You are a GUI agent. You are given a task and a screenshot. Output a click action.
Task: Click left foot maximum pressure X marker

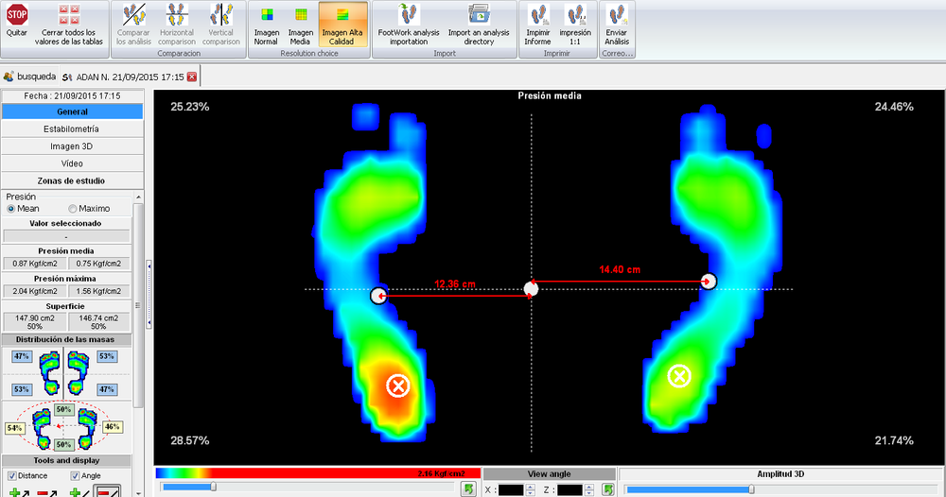[397, 386]
